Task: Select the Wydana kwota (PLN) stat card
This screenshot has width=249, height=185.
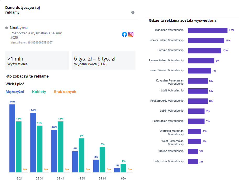Action: 104,61
